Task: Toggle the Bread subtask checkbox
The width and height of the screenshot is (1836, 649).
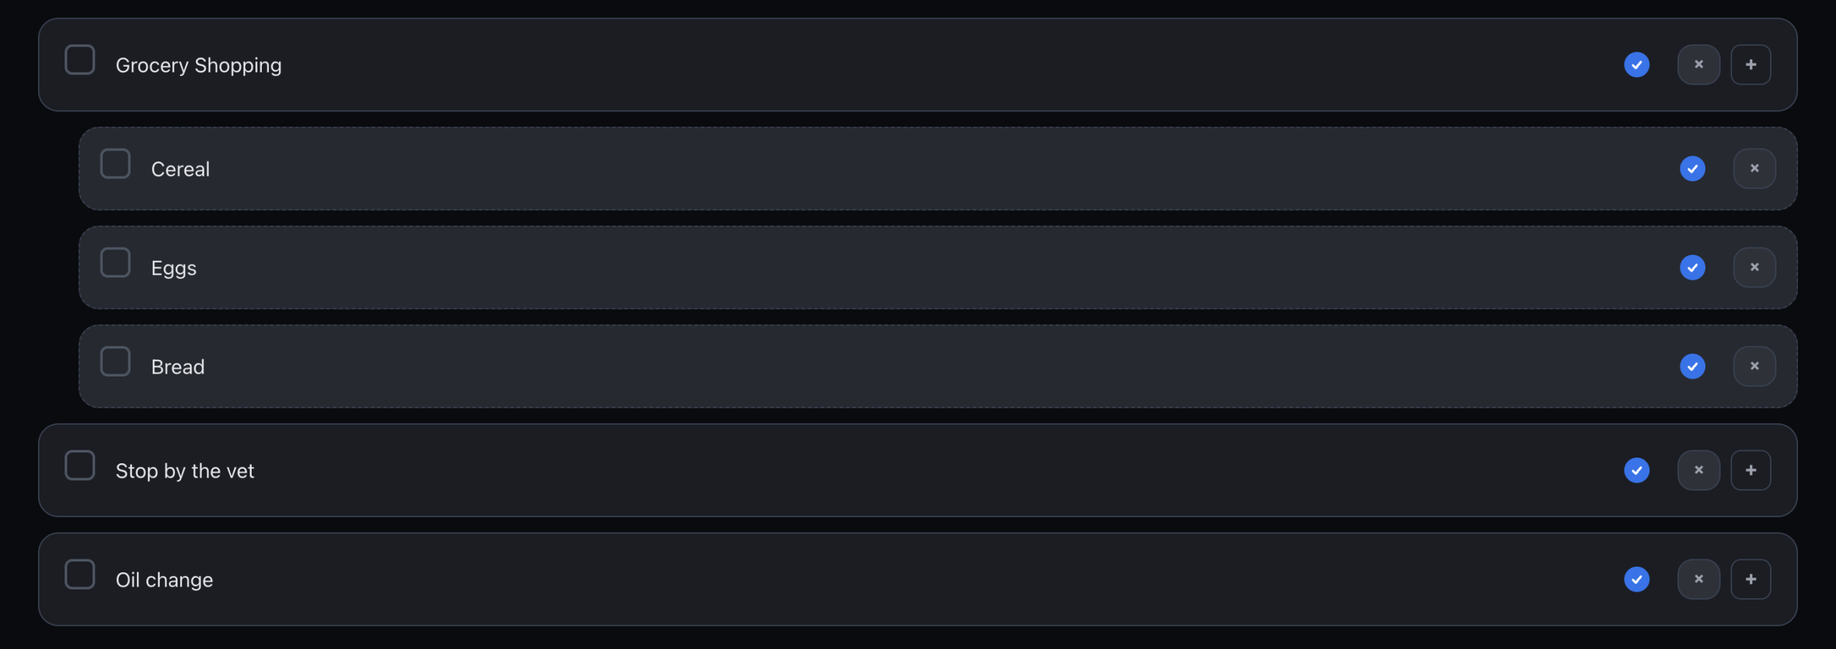Action: pyautogui.click(x=115, y=362)
